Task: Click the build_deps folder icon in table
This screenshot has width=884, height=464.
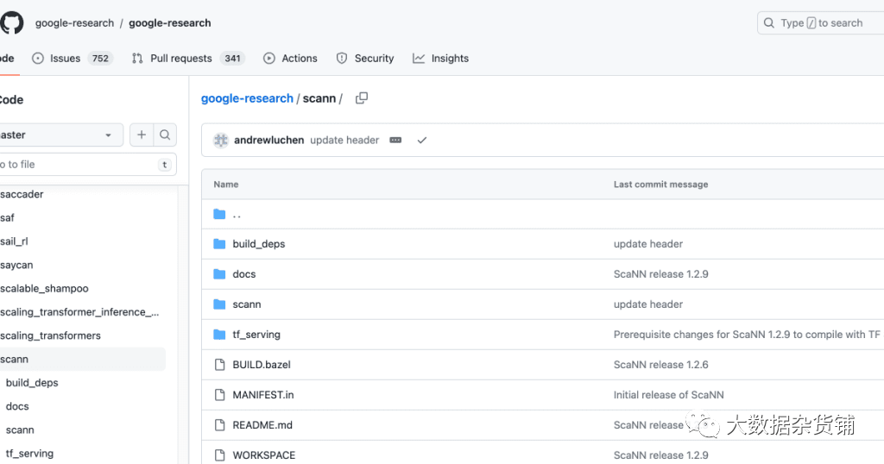Action: pyautogui.click(x=219, y=244)
